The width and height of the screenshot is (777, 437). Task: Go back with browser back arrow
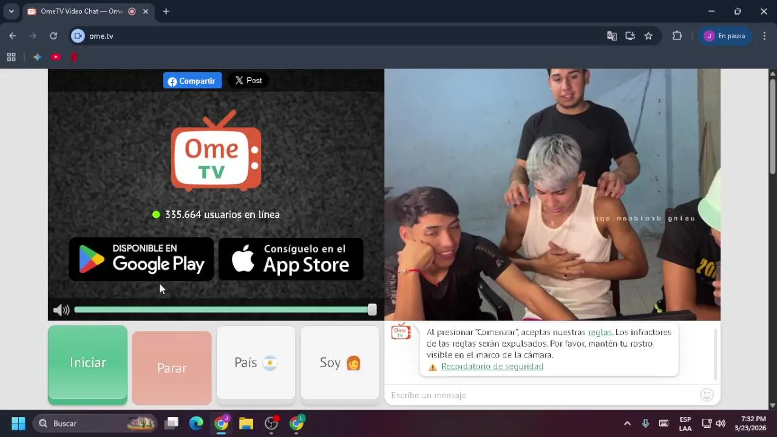tap(13, 36)
